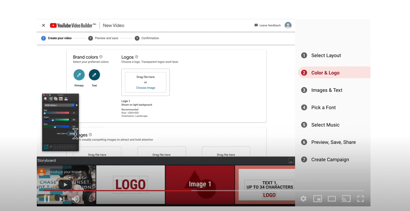Open YouTube player settings gear
Screen dimensions: 410x211
pos(303,199)
